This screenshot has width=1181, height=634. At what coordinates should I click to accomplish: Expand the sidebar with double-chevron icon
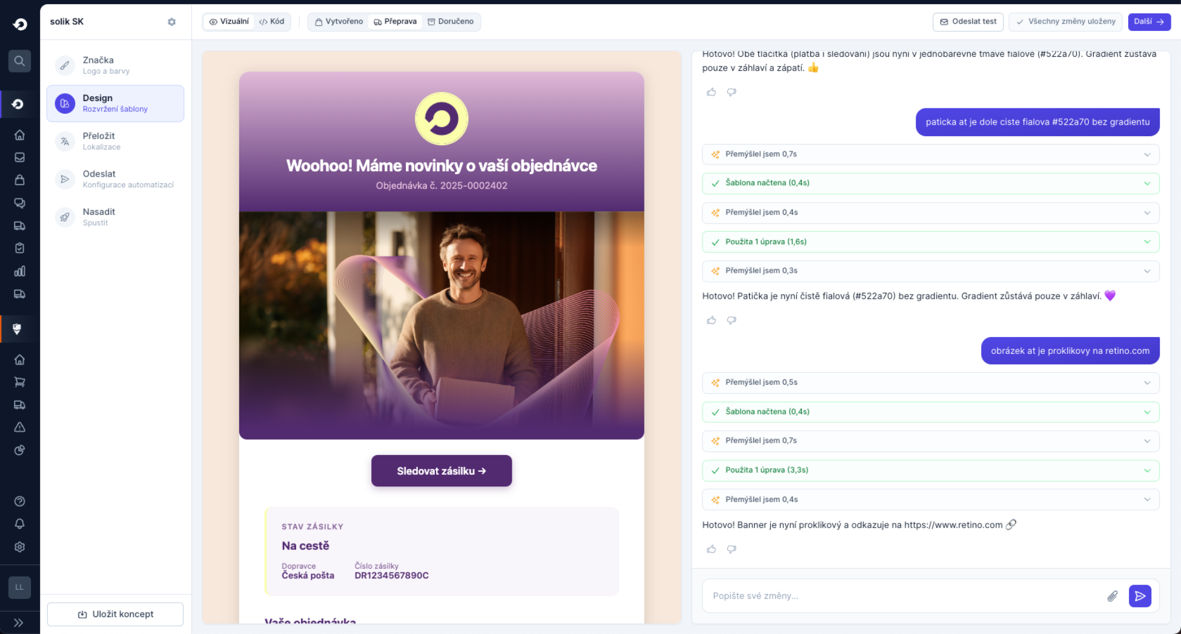(19, 623)
